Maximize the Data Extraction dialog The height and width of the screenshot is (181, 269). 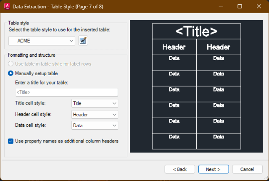(x=240, y=7)
